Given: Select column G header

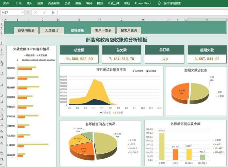Looking at the screenshot, I should (122, 20).
